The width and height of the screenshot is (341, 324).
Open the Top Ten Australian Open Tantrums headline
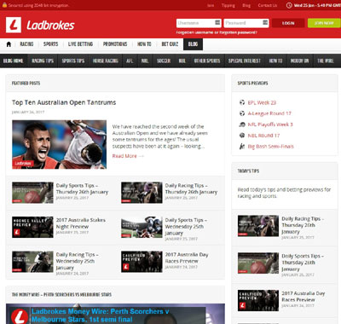(64, 102)
